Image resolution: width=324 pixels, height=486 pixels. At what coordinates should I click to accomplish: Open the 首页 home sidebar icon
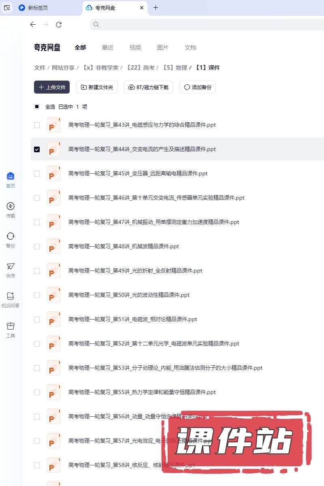pos(11,180)
